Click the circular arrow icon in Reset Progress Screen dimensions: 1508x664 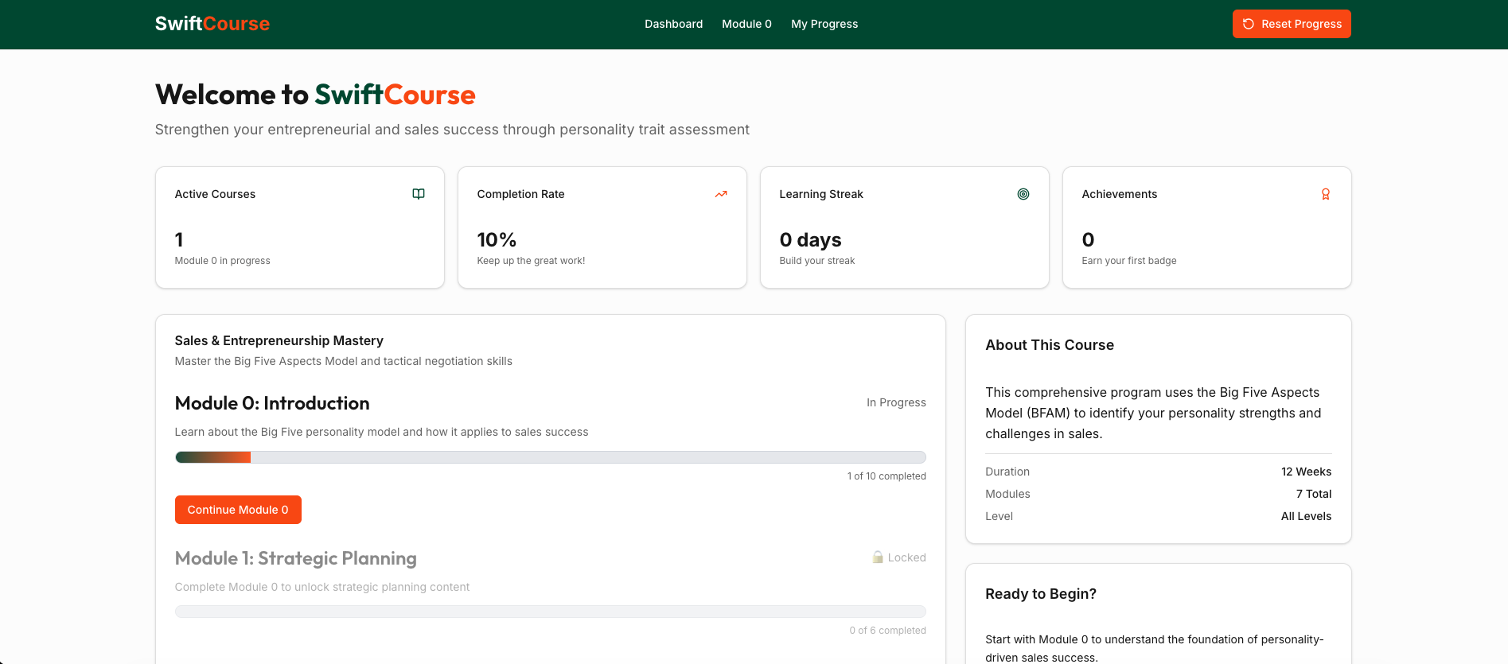click(1249, 24)
